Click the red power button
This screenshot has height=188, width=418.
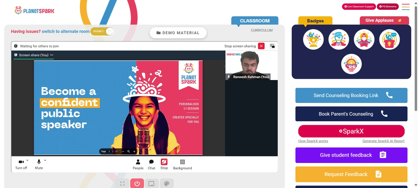(137, 183)
